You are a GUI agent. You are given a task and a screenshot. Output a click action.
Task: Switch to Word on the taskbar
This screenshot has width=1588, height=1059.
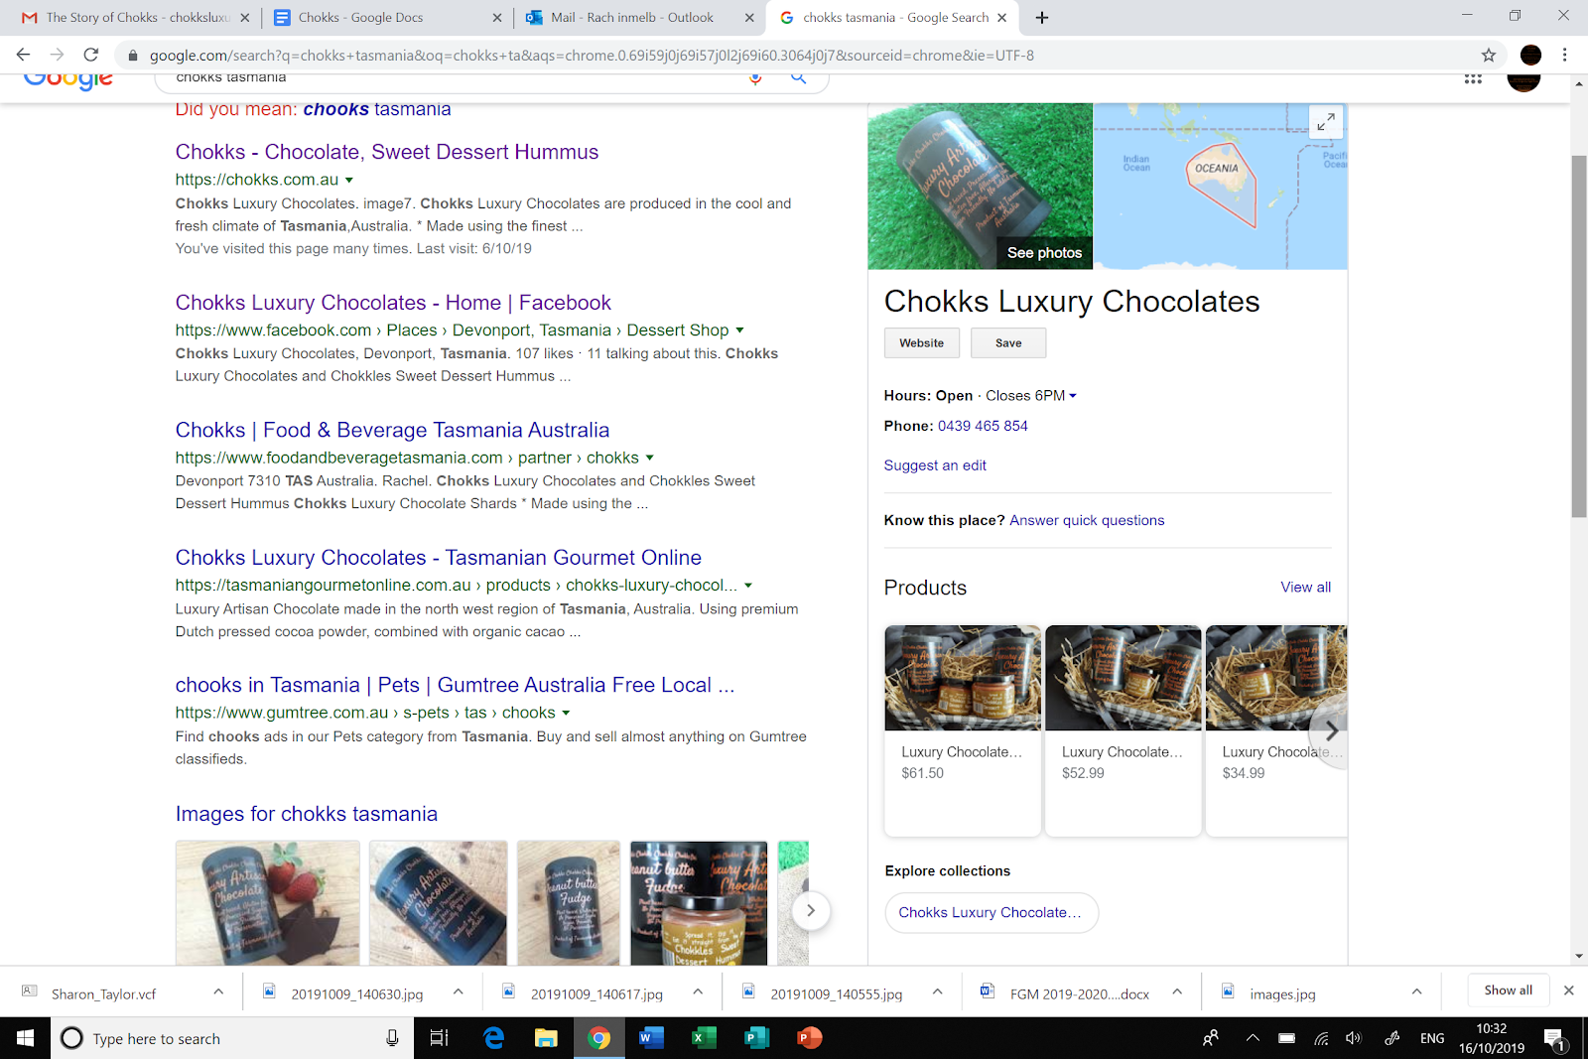[651, 1038]
